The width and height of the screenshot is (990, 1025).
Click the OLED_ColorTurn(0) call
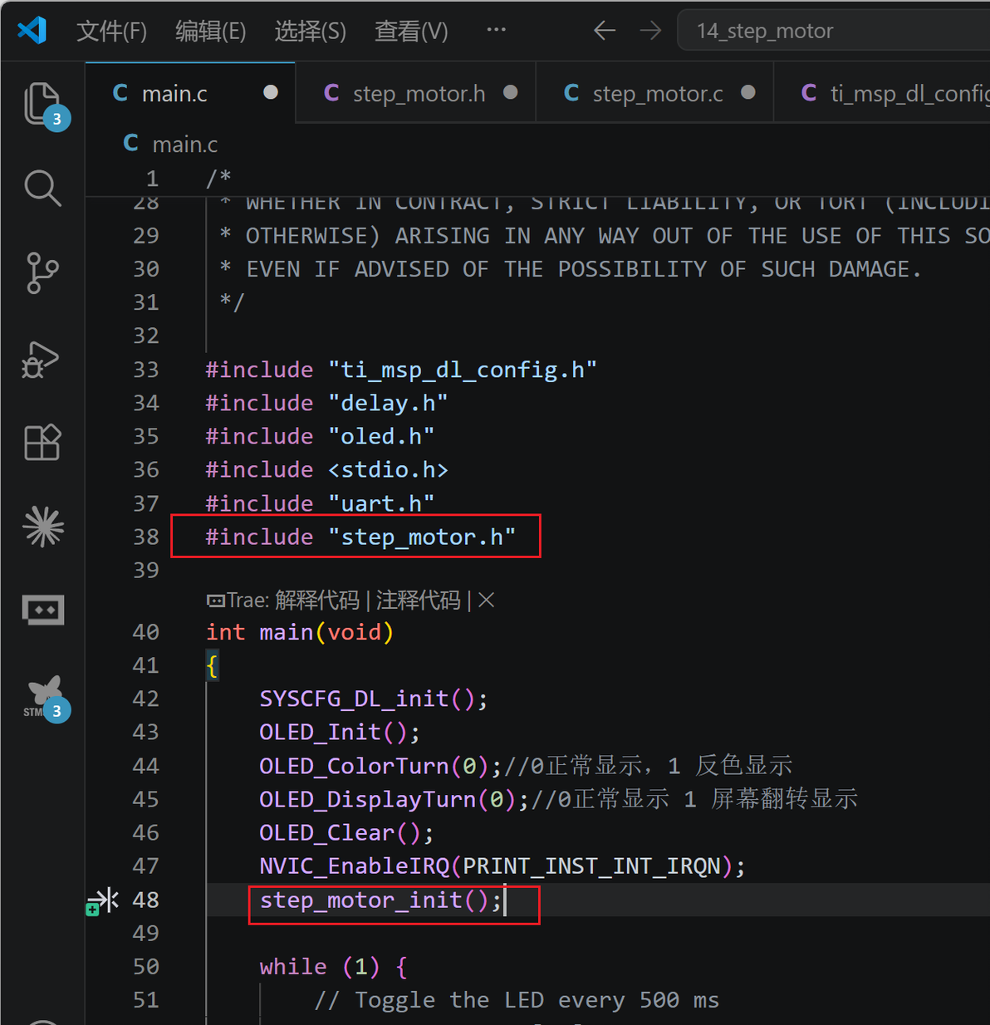coord(380,765)
